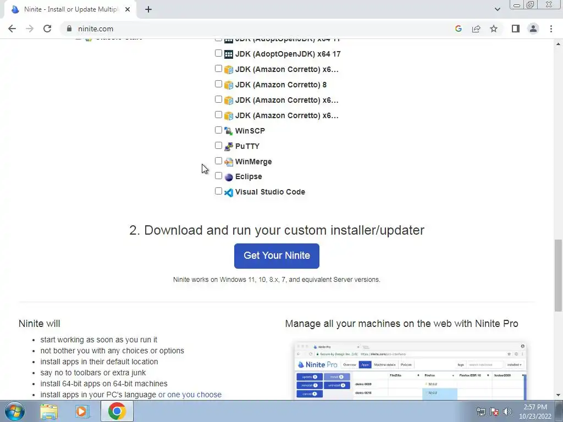Enable the WinMerge checkbox

[x=218, y=161]
